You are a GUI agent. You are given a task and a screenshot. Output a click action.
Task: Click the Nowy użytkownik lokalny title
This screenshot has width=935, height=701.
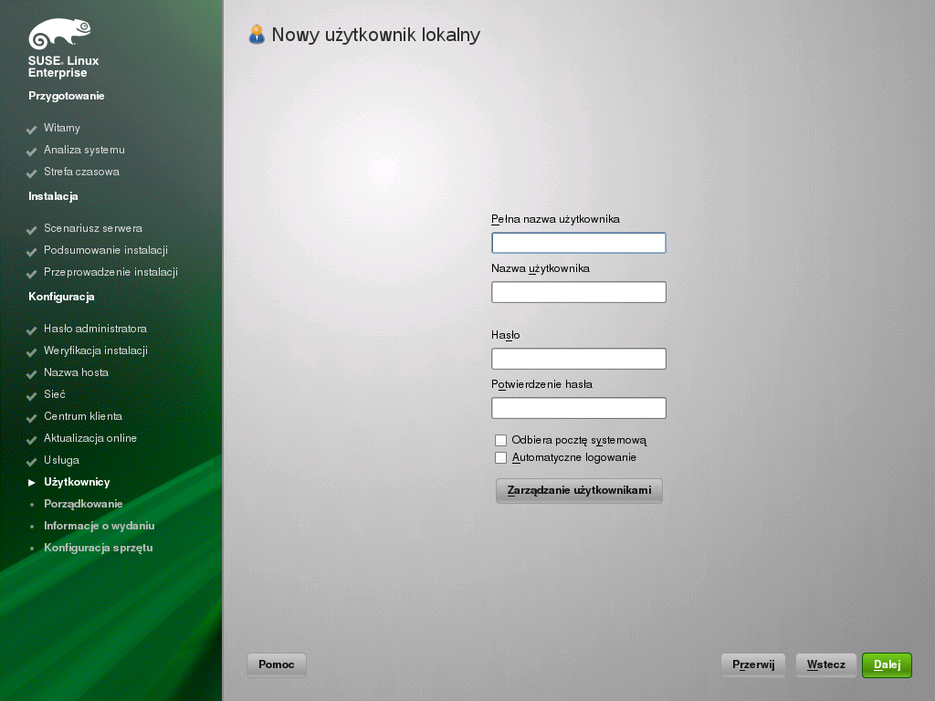pos(375,35)
